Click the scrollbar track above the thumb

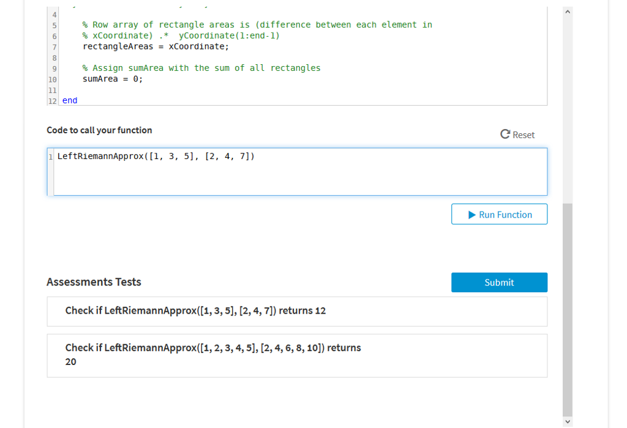[568, 110]
